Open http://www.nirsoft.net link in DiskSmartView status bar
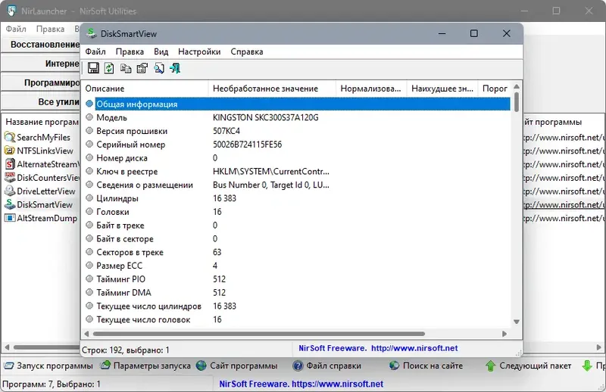The image size is (606, 392). click(414, 348)
